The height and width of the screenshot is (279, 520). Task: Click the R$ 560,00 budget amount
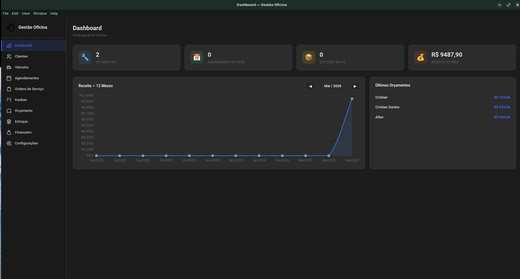(502, 117)
